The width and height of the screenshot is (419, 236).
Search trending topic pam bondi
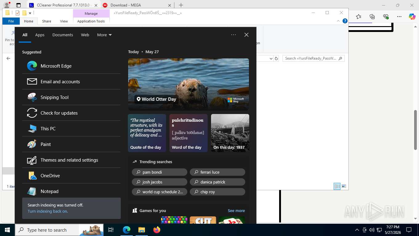coord(160,172)
